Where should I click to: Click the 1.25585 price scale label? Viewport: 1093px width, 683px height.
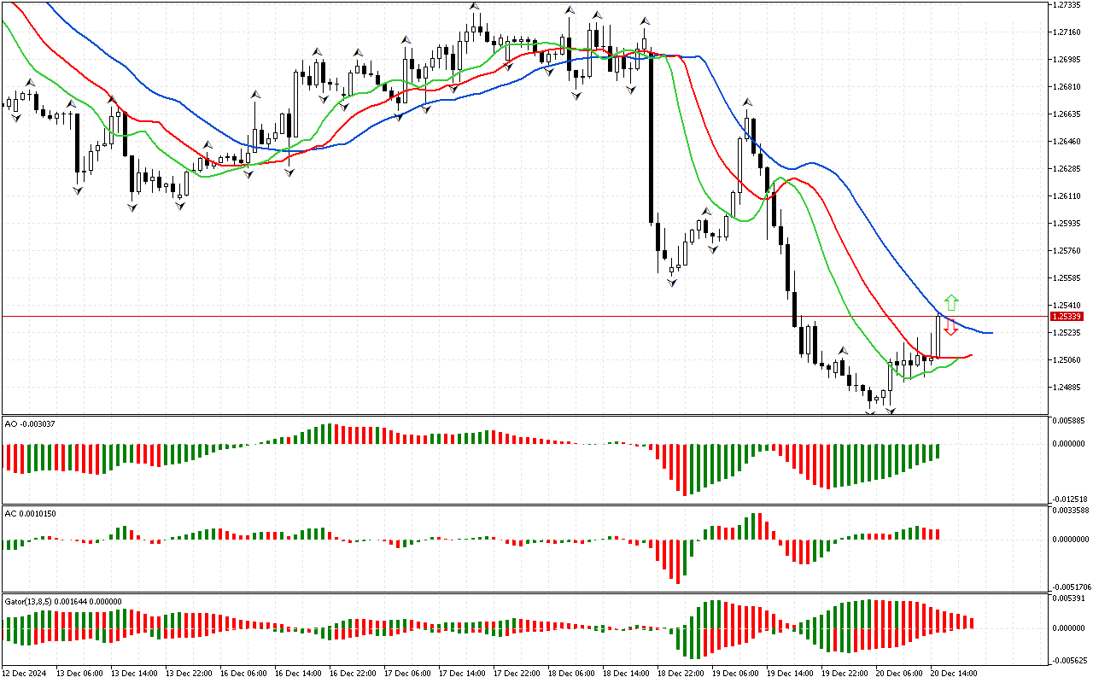(1068, 278)
